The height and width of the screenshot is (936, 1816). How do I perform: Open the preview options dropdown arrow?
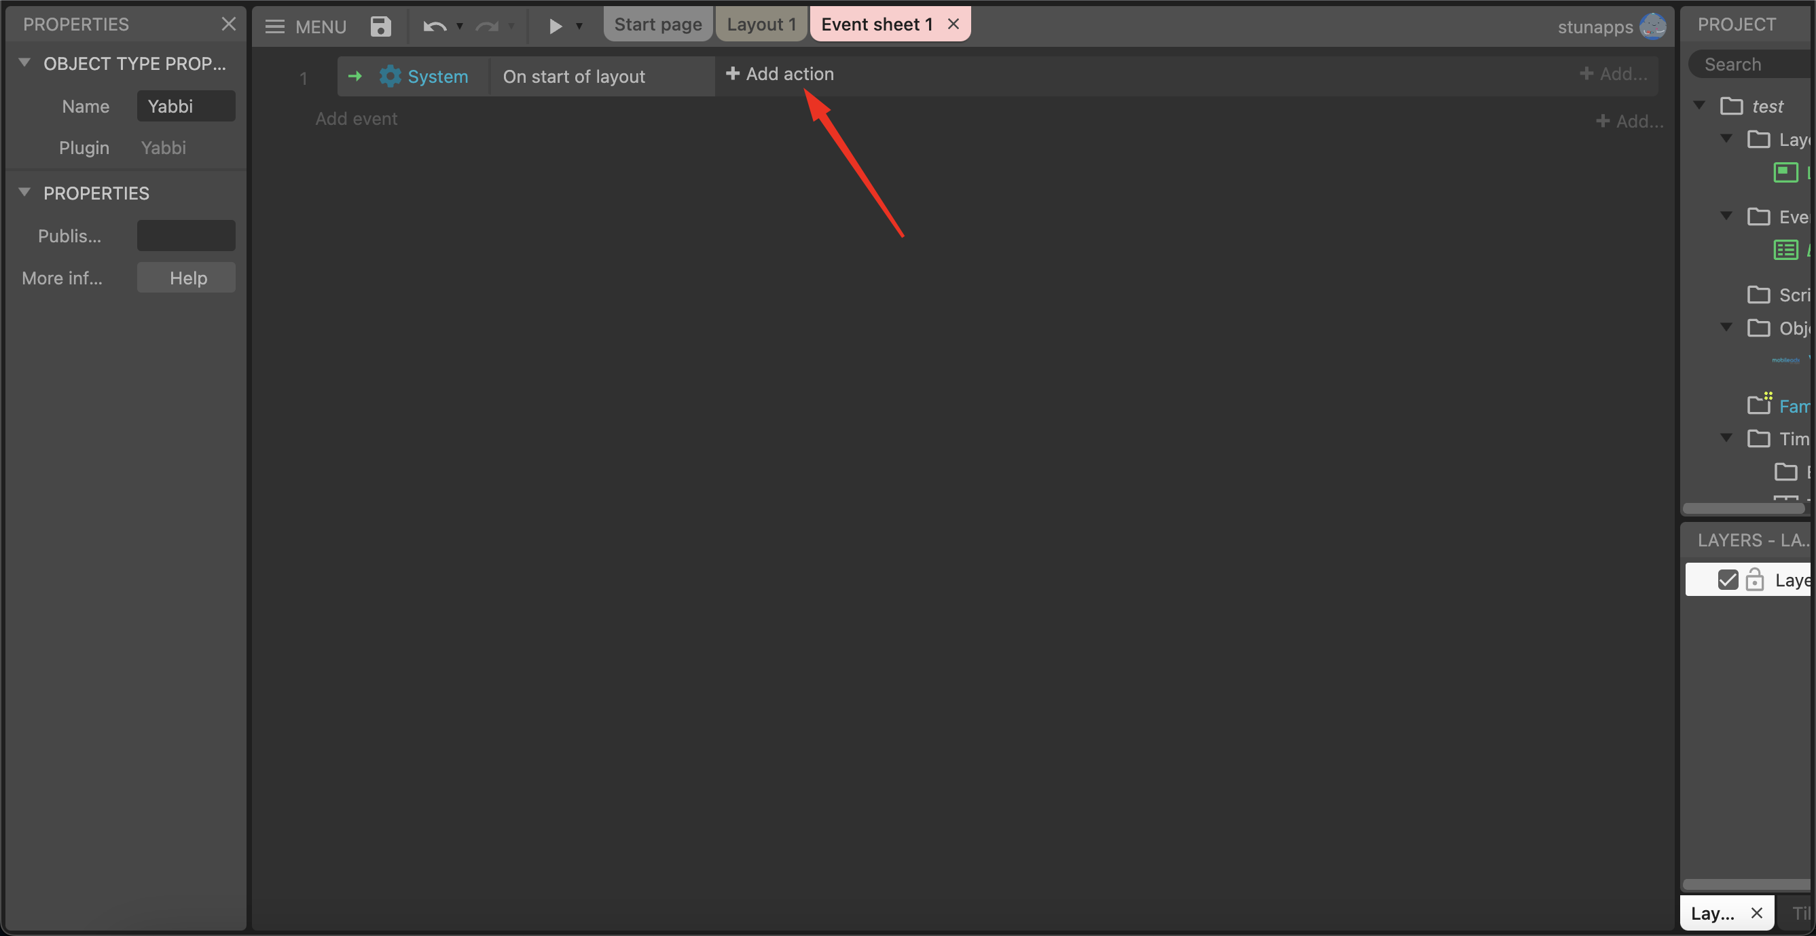[579, 26]
